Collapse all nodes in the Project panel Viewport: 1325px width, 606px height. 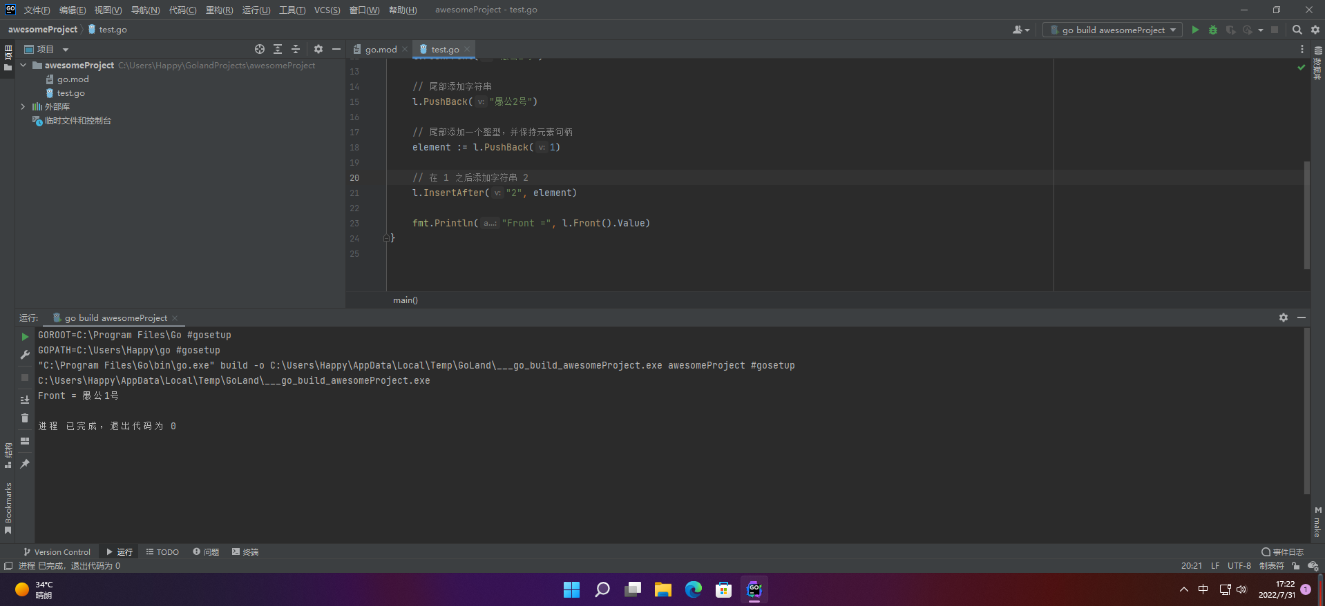(x=296, y=49)
